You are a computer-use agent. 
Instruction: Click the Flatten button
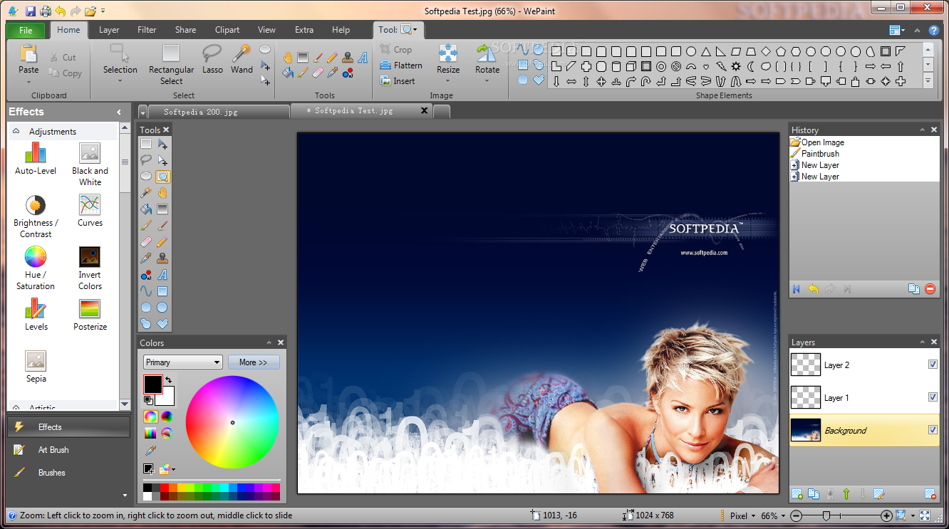point(401,66)
